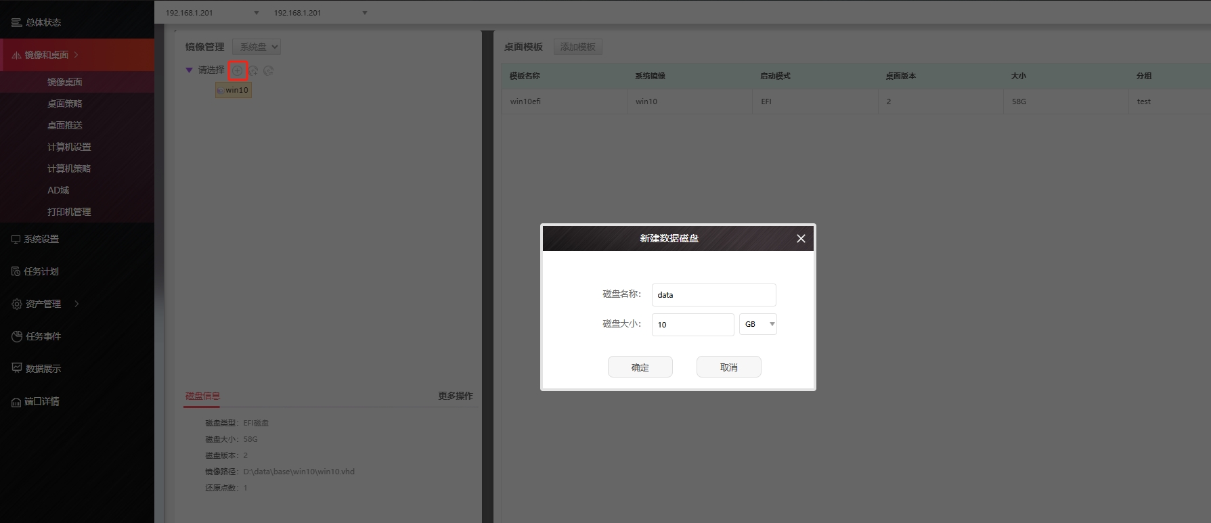Open the 系统盘 disk type dropdown
Image resolution: width=1211 pixels, height=523 pixels.
[256, 47]
